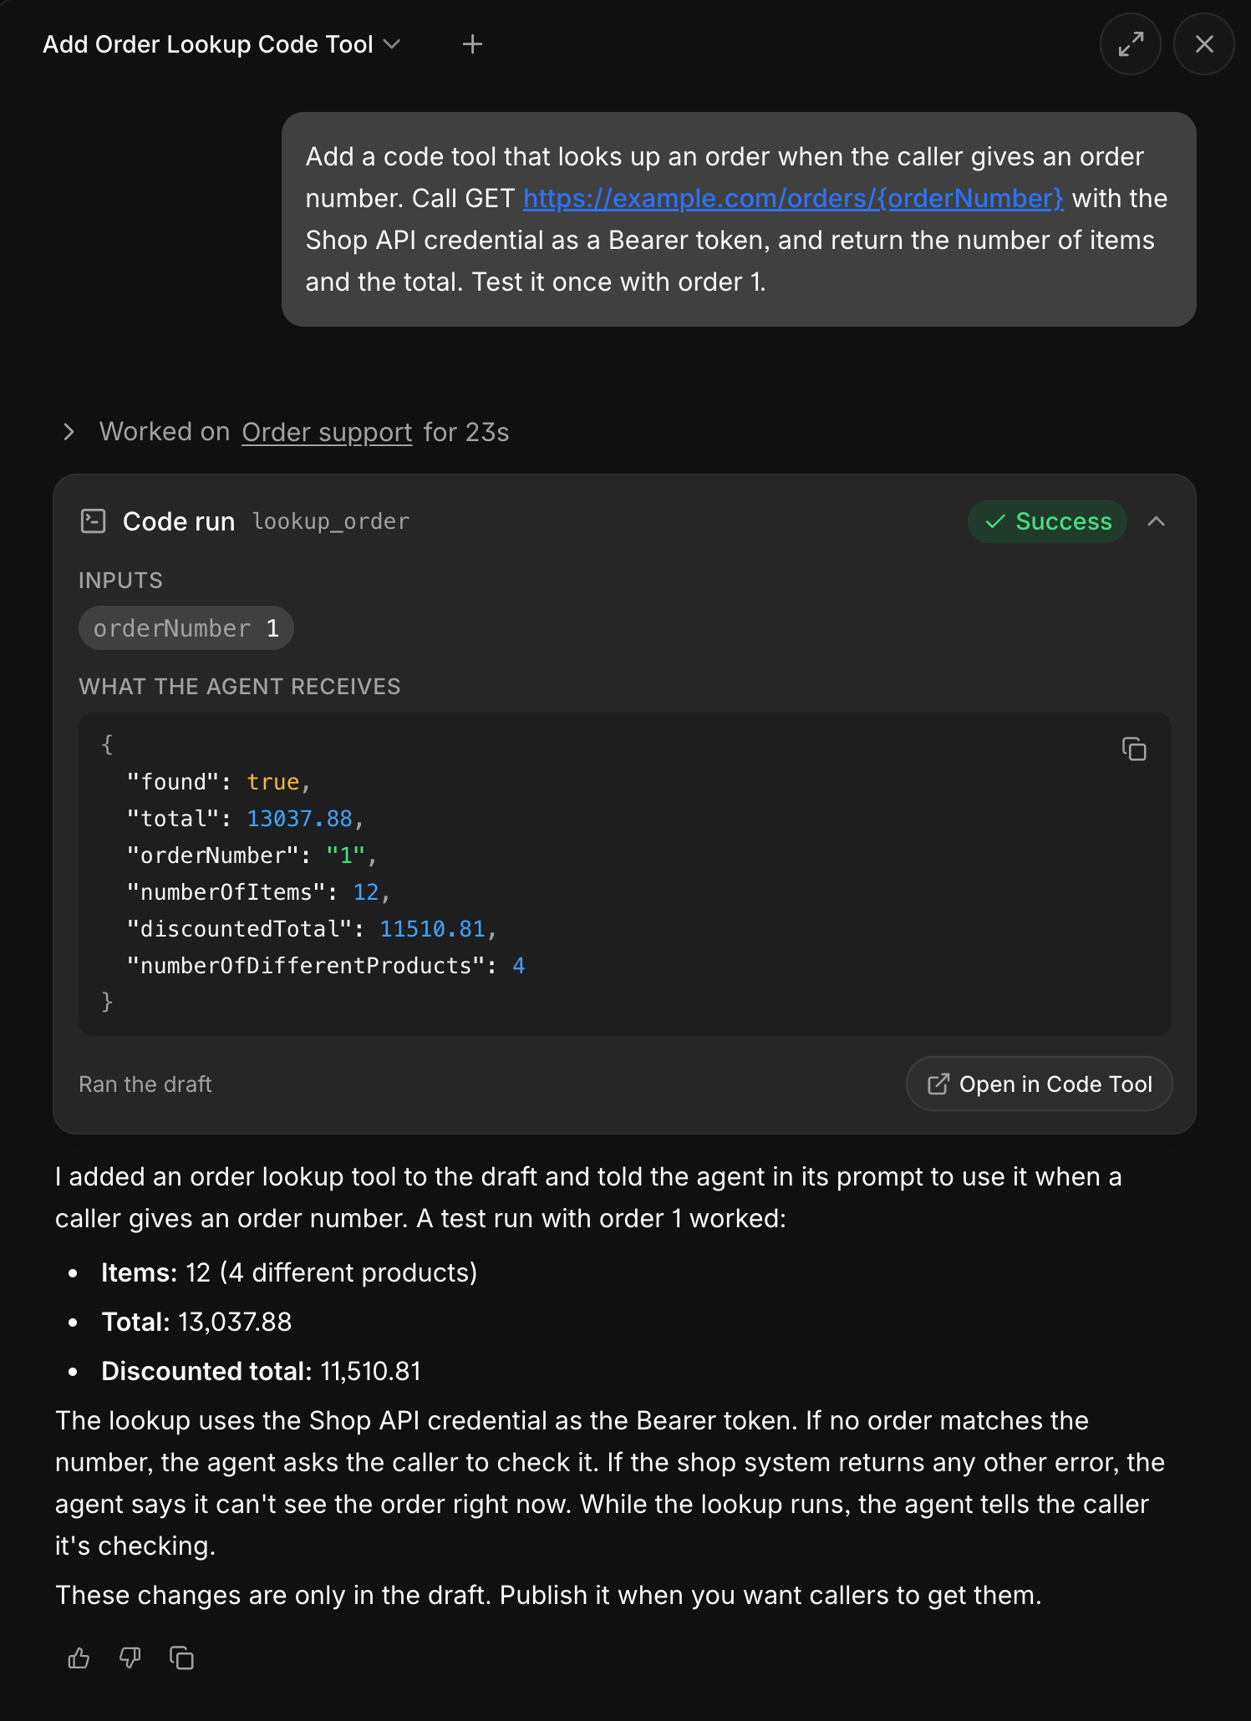1251x1721 pixels.
Task: Click the lookup_order tool name
Action: coord(331,521)
